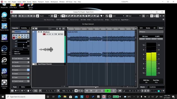Switch to the VSTi tab
This screenshot has width=177, height=99.
tap(141, 28)
